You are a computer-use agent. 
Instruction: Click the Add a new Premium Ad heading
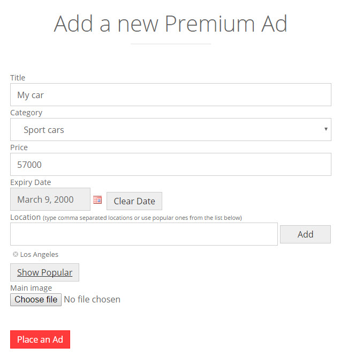170,24
